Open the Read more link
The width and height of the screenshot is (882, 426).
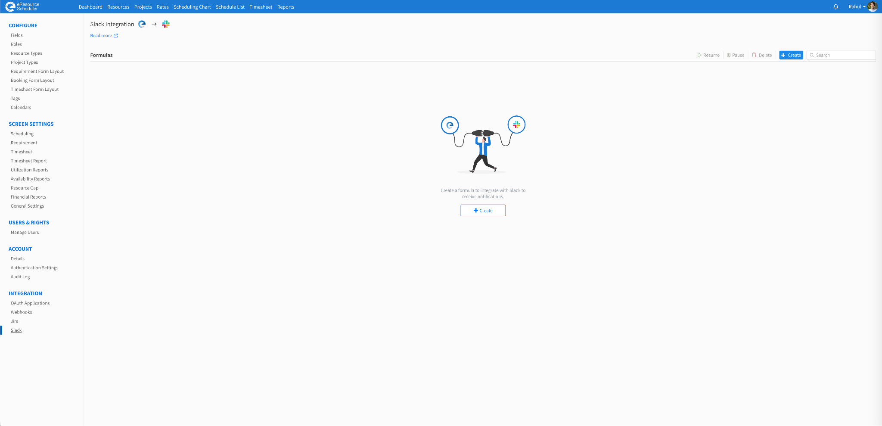pos(104,36)
